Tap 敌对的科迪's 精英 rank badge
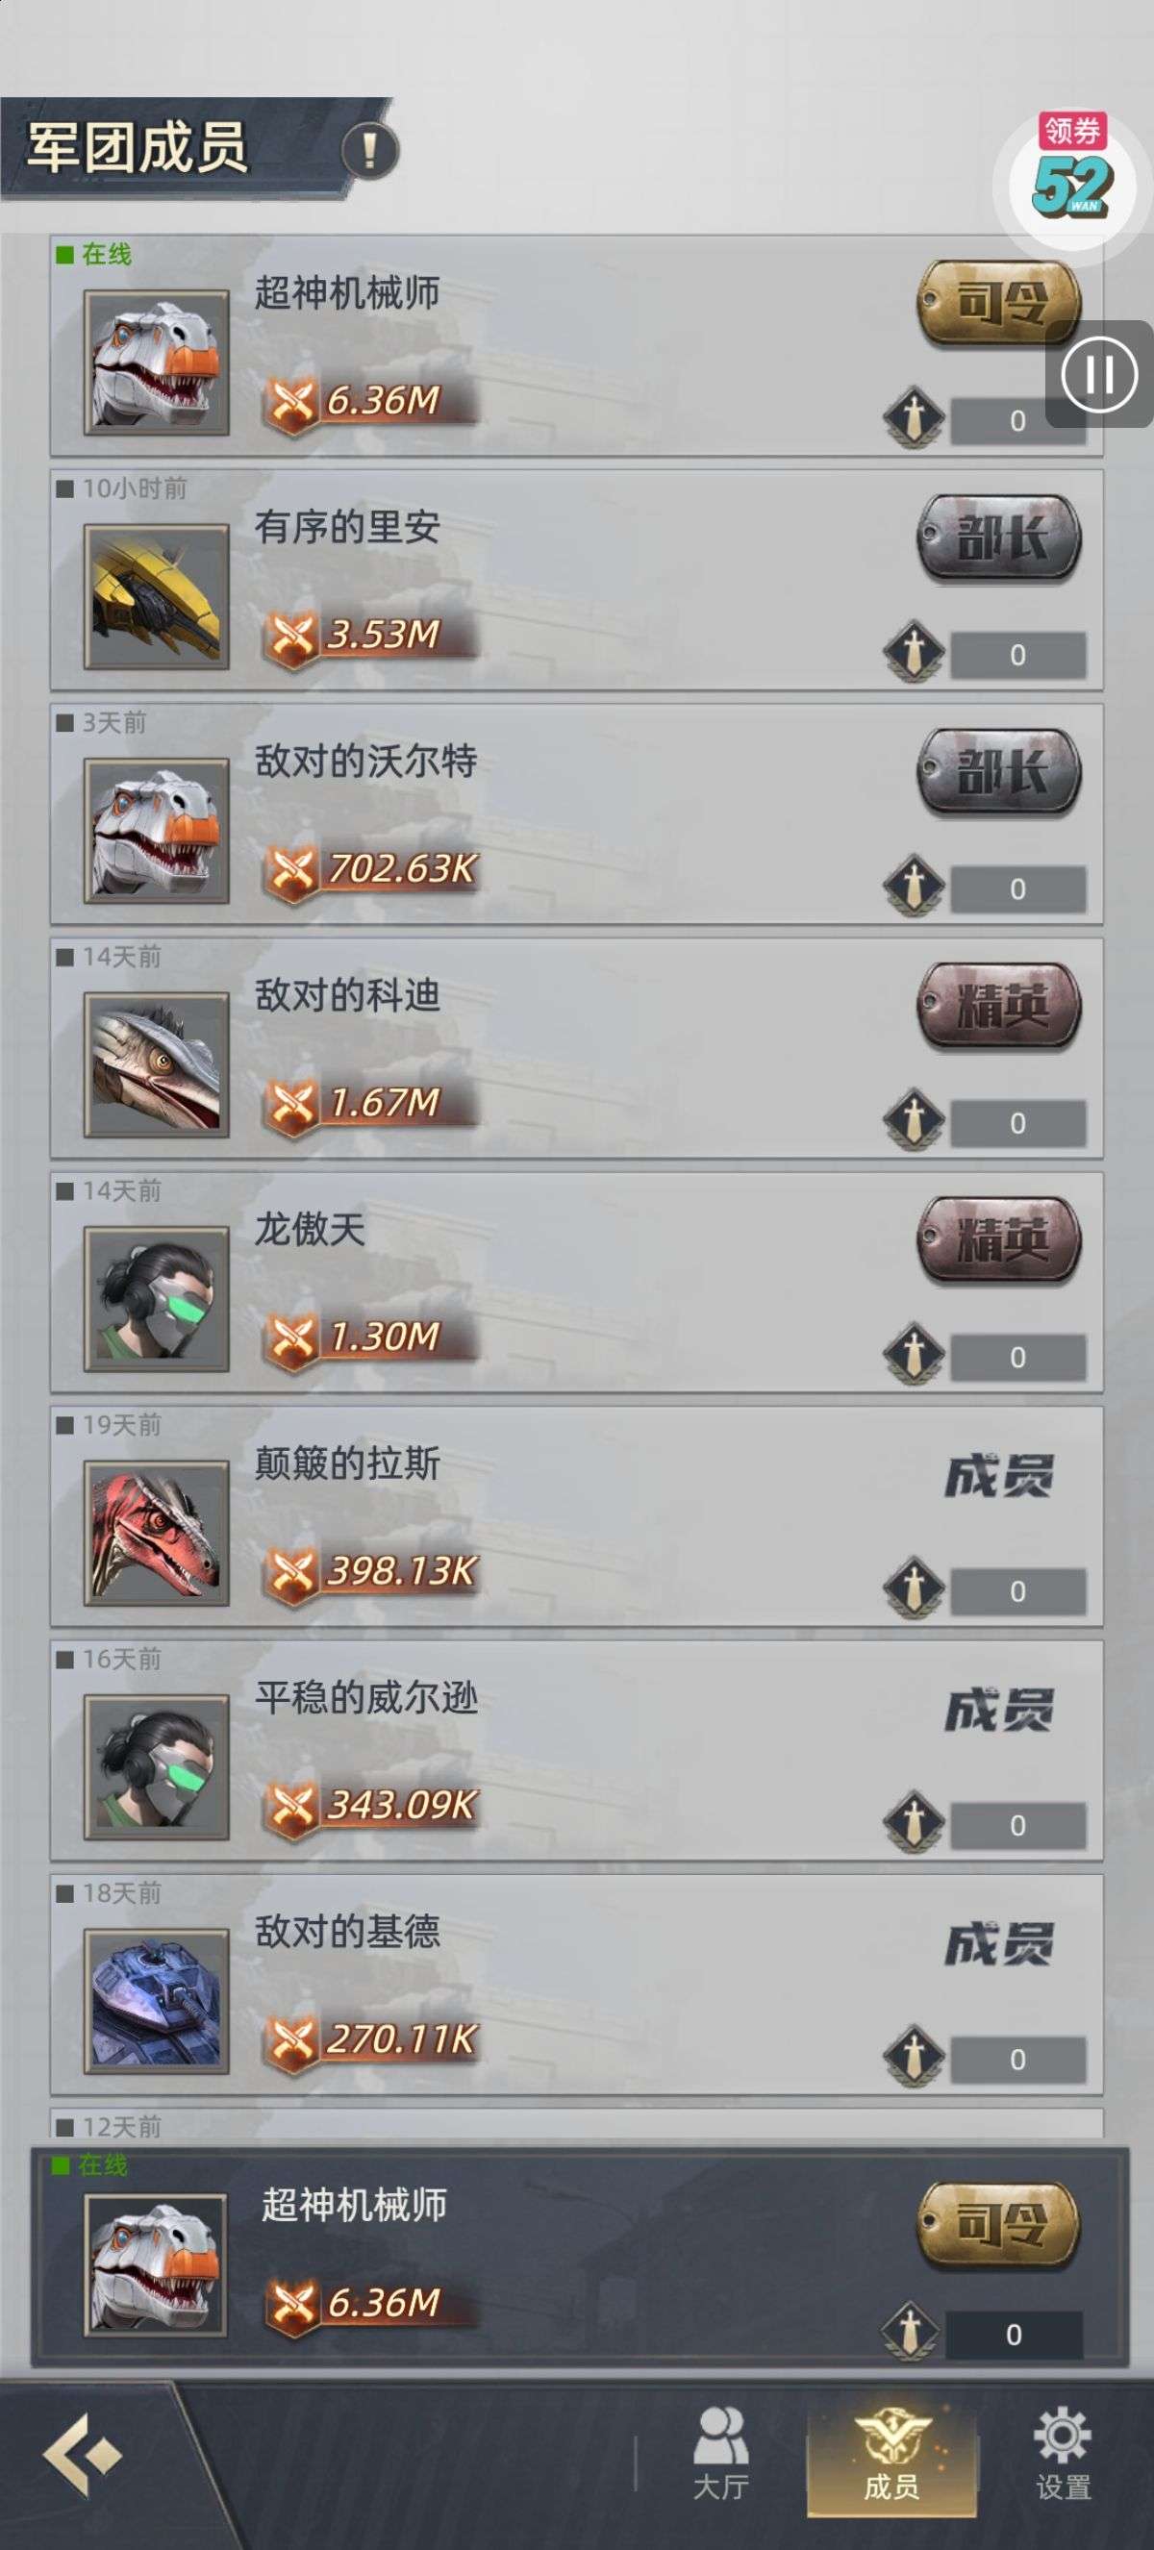Image resolution: width=1154 pixels, height=2550 pixels. (x=998, y=1005)
